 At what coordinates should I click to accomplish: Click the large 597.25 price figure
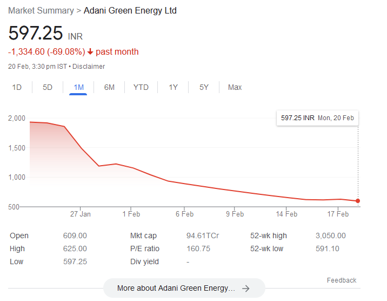click(x=36, y=33)
